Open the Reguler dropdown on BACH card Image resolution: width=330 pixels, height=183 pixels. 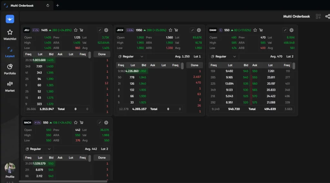tap(38, 149)
